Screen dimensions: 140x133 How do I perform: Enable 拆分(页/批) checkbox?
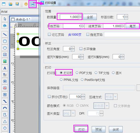(49, 97)
